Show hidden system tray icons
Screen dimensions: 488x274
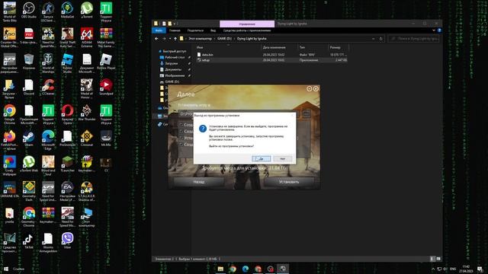433,269
